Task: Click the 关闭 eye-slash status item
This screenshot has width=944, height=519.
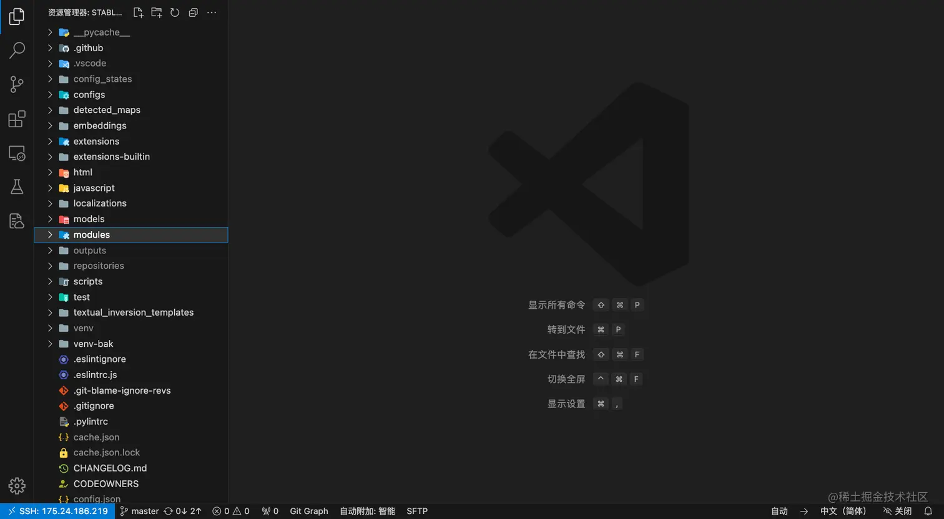Action: (897, 512)
